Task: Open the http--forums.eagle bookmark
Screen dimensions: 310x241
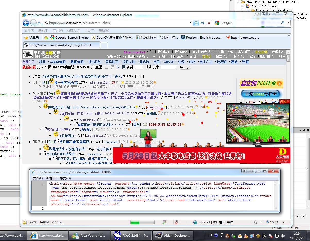Action: tap(242, 38)
